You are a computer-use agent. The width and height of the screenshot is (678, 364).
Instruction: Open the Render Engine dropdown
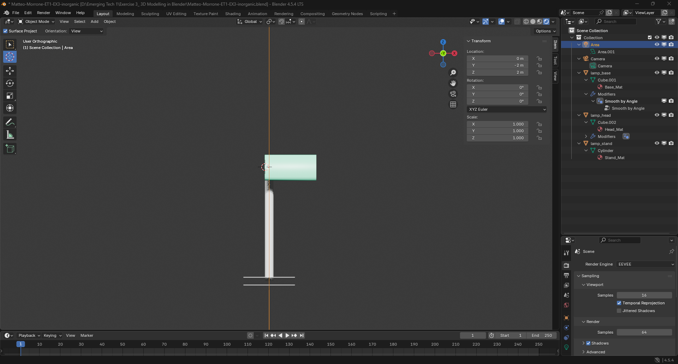(646, 264)
